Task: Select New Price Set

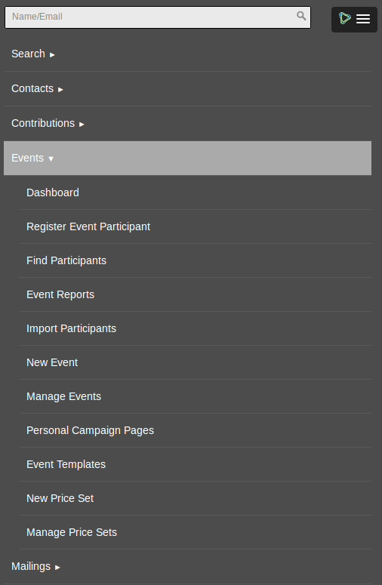Action: 195,498
